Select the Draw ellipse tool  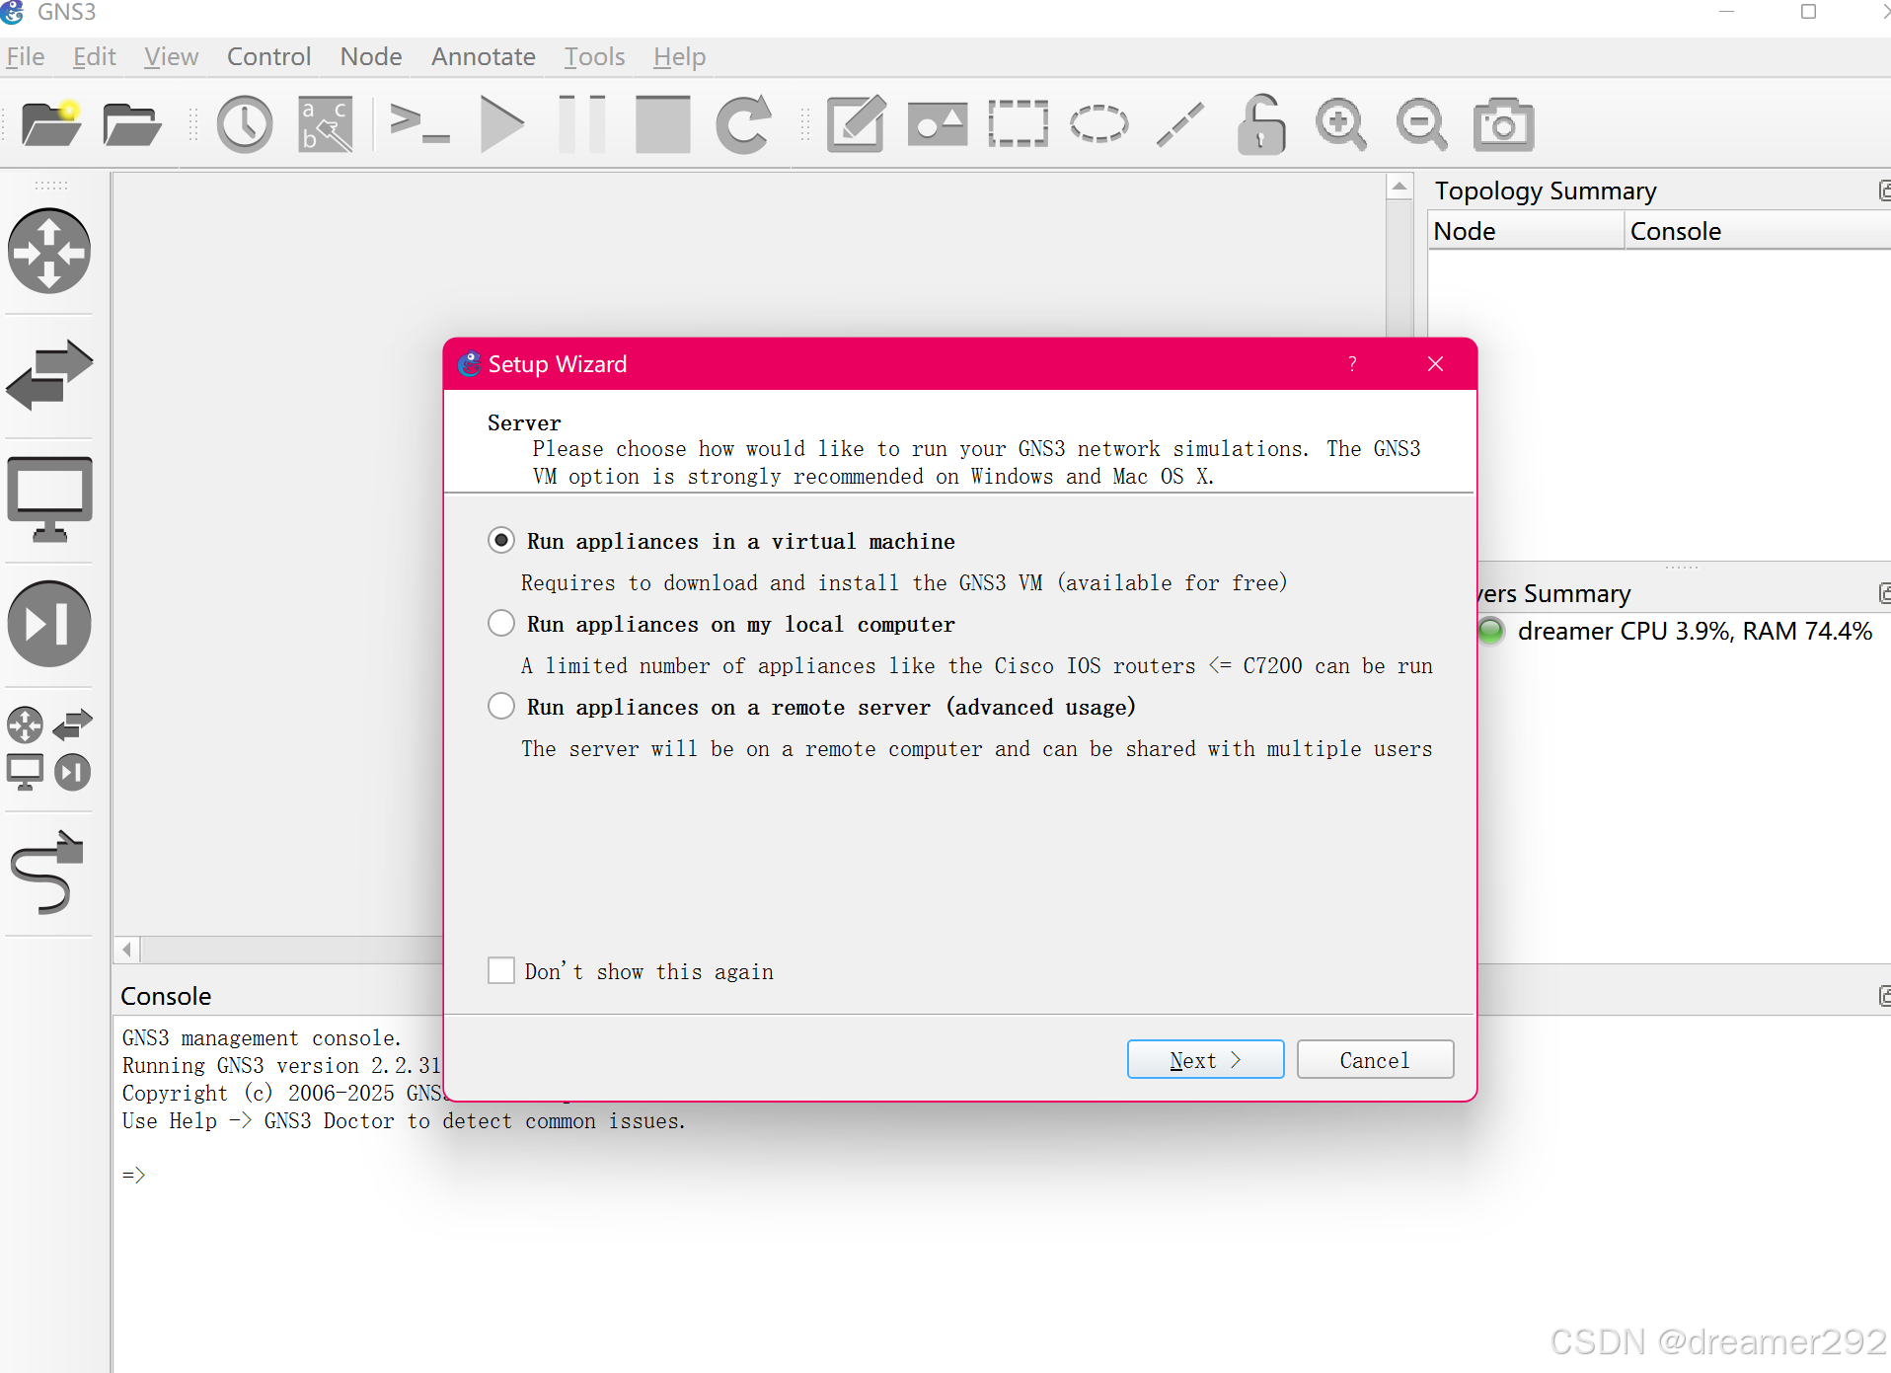(x=1098, y=124)
